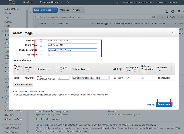Uncheck Delete on Termination for Root volume
The image size is (184, 134).
142,78
